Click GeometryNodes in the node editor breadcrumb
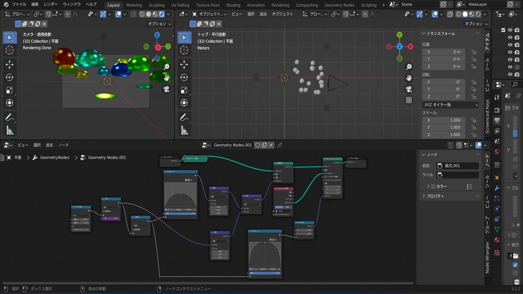The width and height of the screenshot is (523, 294). coord(54,158)
